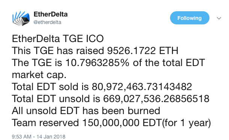Click the '9526.1722 ETH' raised amount
This screenshot has width=229, height=140.
pyautogui.click(x=143, y=51)
